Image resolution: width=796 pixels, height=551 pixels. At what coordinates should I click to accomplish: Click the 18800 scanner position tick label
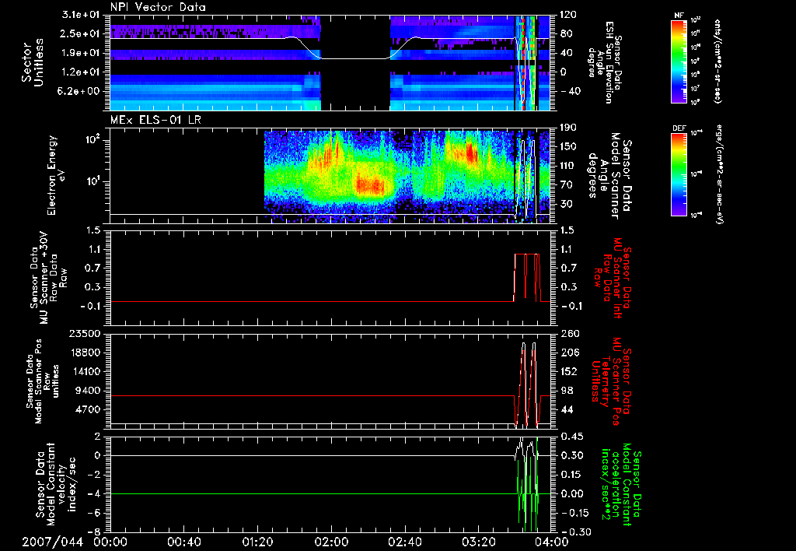(x=84, y=353)
